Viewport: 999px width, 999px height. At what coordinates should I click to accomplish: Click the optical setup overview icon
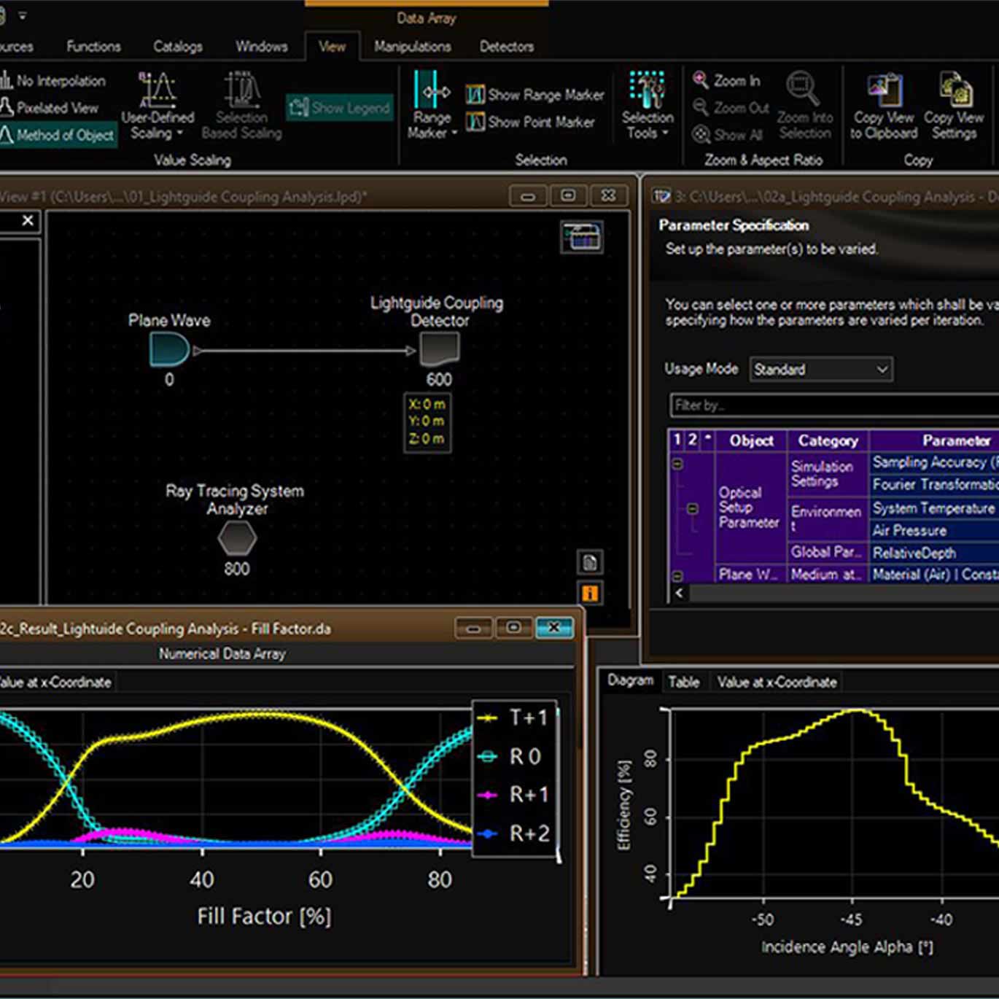[x=581, y=237]
